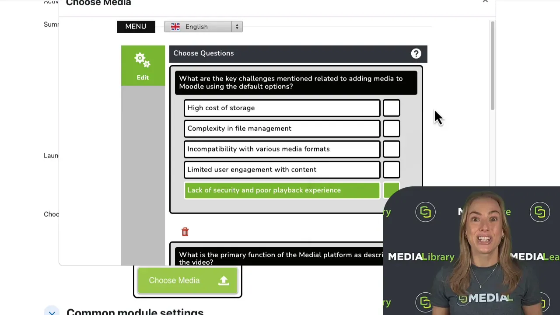Click the question about key challenges

[296, 83]
